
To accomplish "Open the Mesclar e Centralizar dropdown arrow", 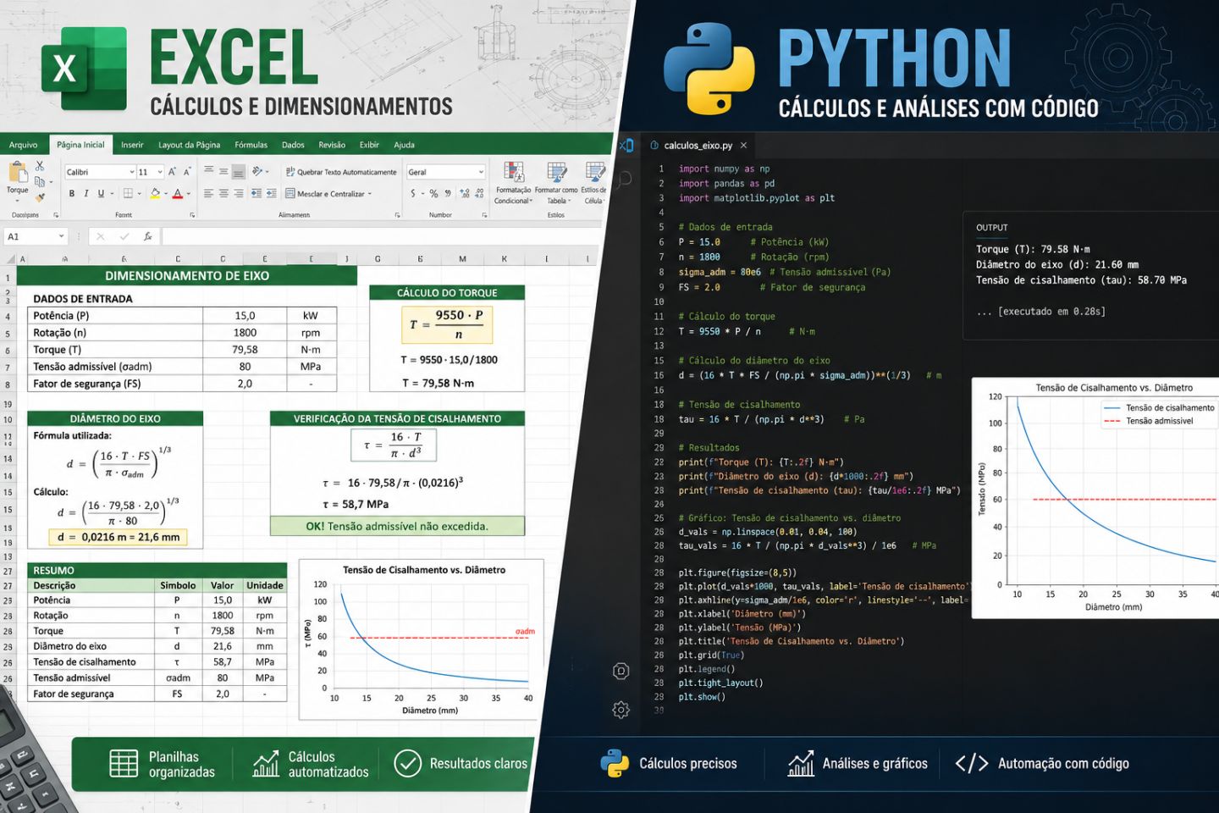I will click(370, 194).
